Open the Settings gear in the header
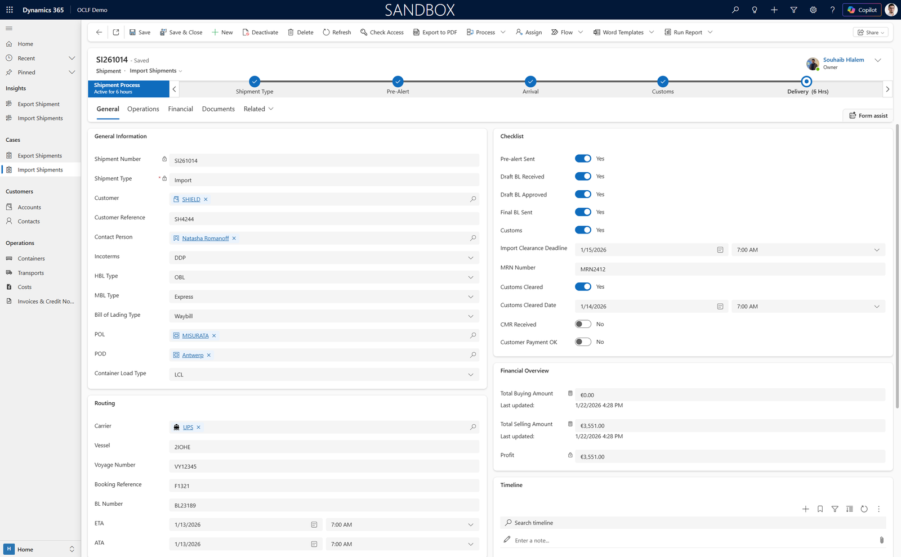 click(813, 10)
